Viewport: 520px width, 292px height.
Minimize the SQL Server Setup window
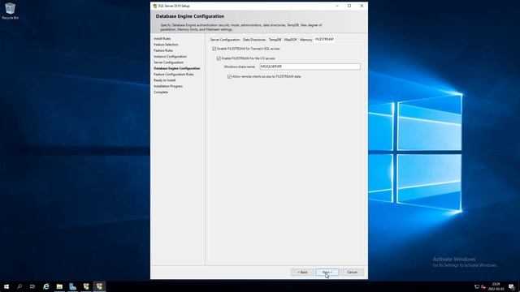(337, 6)
